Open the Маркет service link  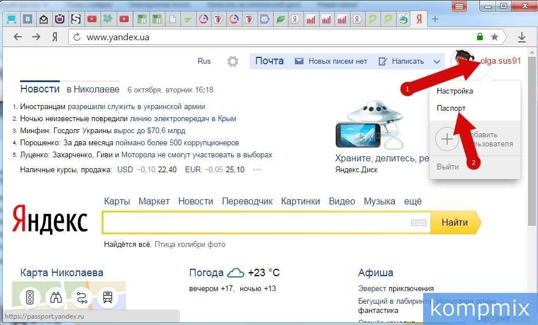[x=154, y=201]
